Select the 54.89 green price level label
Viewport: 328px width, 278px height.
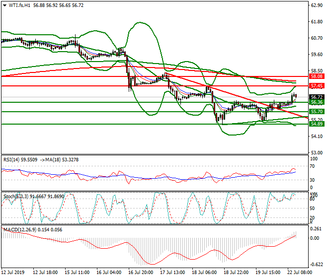point(317,124)
